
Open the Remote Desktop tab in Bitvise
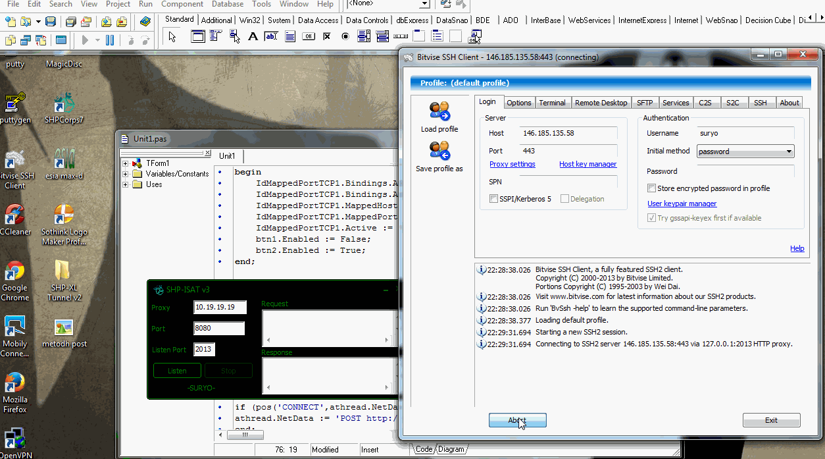click(601, 103)
